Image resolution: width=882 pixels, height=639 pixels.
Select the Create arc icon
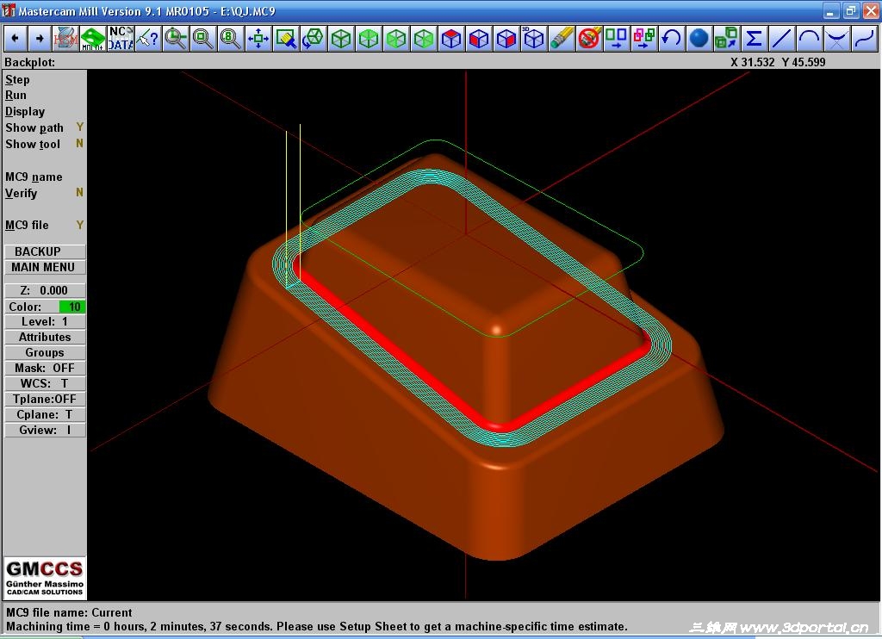click(810, 38)
